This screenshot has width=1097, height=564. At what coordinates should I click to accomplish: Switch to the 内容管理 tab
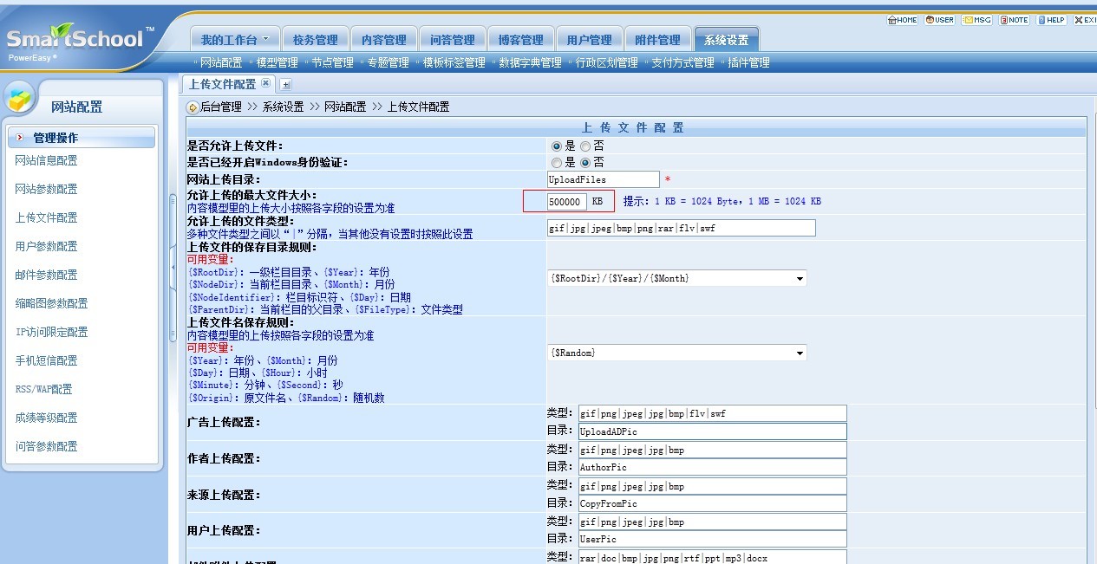tap(383, 40)
